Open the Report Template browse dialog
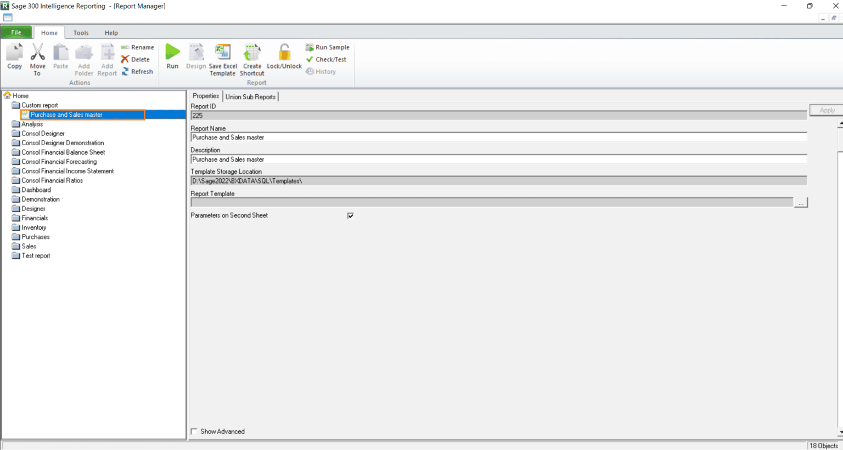The height and width of the screenshot is (450, 843). coord(801,202)
